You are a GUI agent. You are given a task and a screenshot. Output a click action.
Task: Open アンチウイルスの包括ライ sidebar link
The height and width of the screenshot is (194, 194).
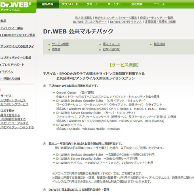click(17, 46)
